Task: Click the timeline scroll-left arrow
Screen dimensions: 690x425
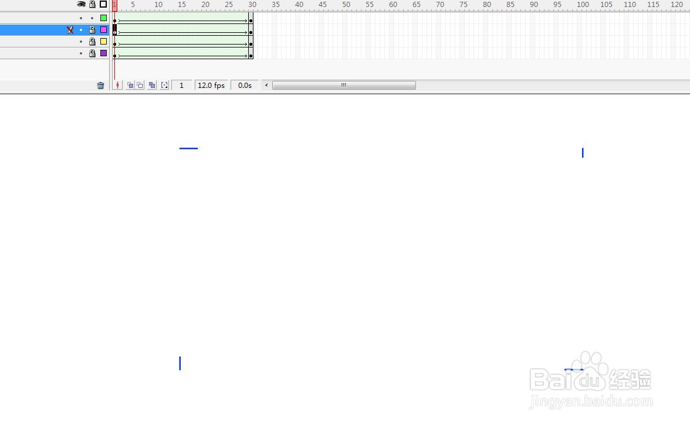Action: (x=266, y=85)
